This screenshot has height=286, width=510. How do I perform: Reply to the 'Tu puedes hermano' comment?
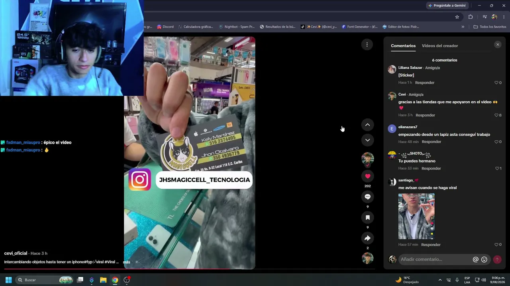431,168
